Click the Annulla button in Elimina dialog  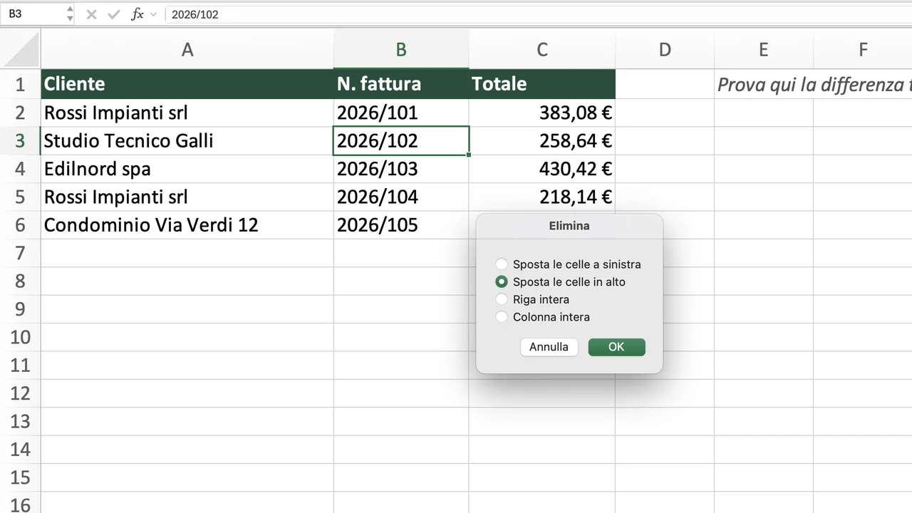coord(549,347)
